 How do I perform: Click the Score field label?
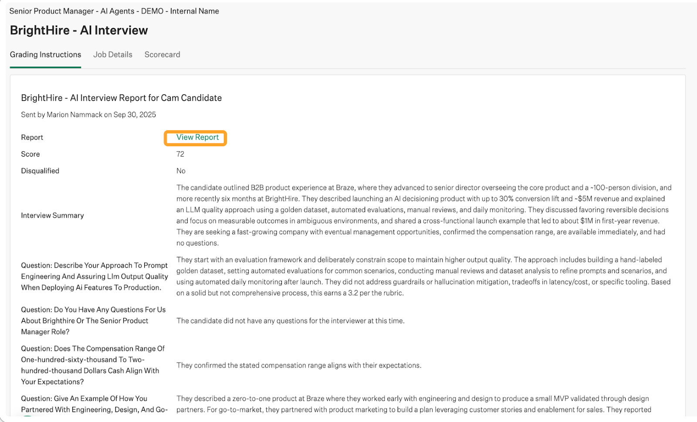pos(30,154)
